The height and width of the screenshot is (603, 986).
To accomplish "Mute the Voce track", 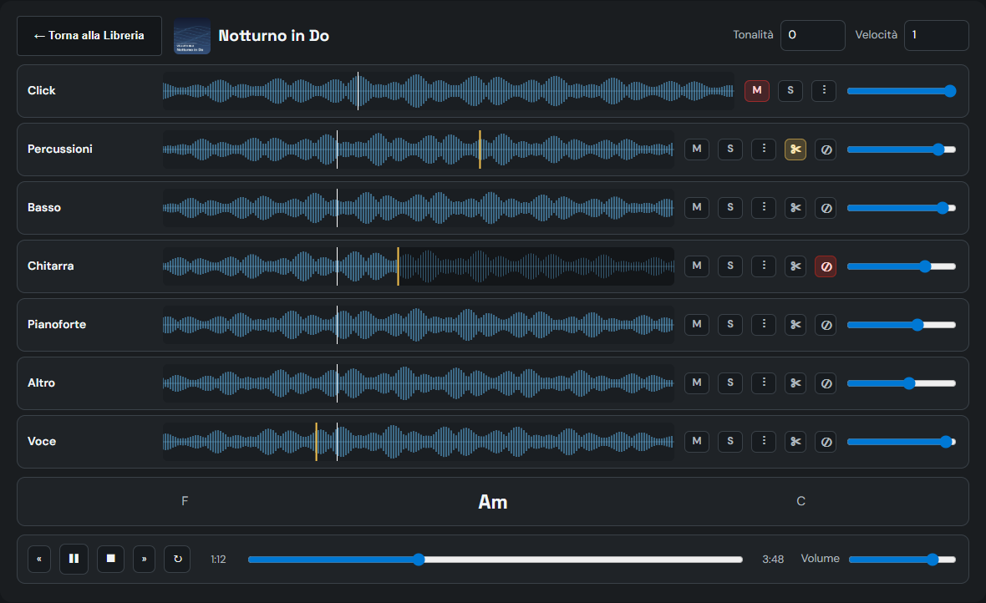I will (697, 442).
